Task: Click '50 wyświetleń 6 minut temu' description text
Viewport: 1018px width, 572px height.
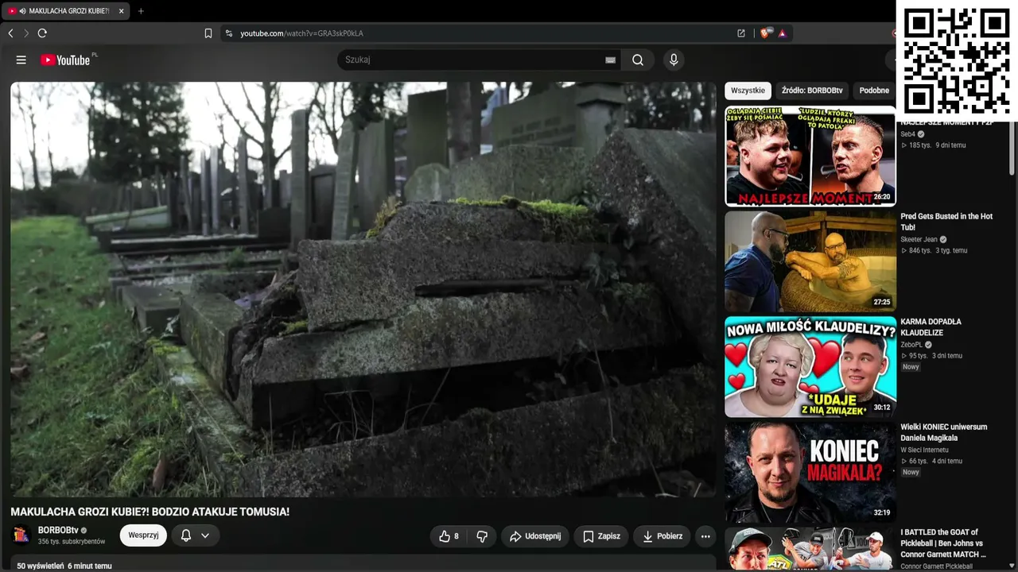Action: 64,566
